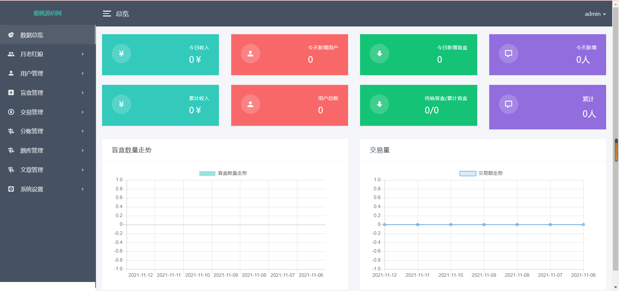619x291 pixels.
Task: Click the hamburger menu icon beside 总览
Action: pos(107,14)
